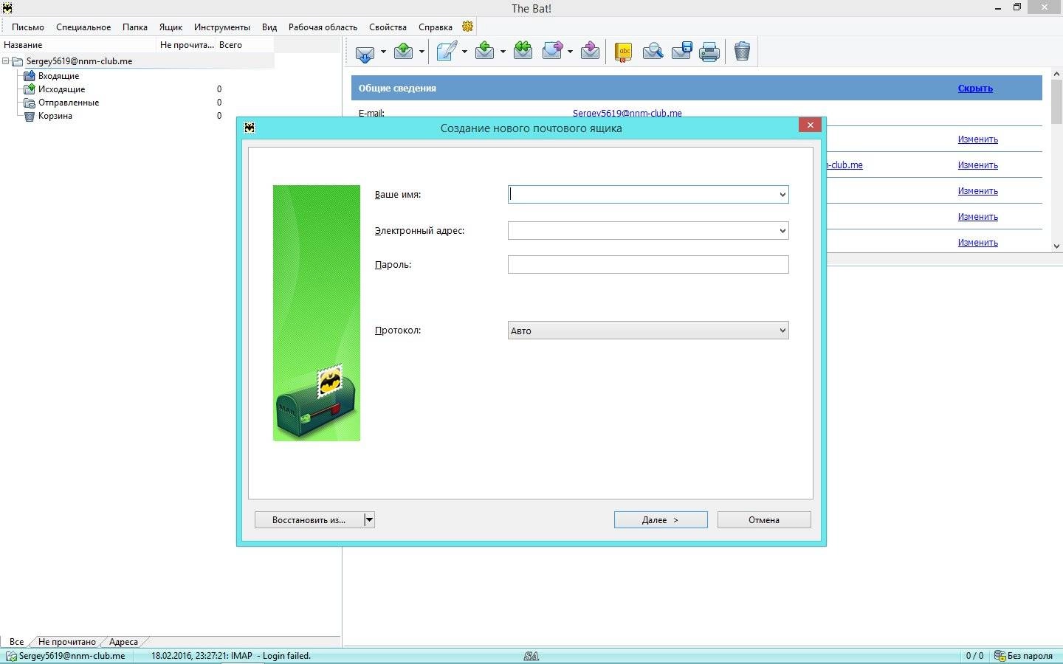Select the Отправленные folder

[69, 103]
